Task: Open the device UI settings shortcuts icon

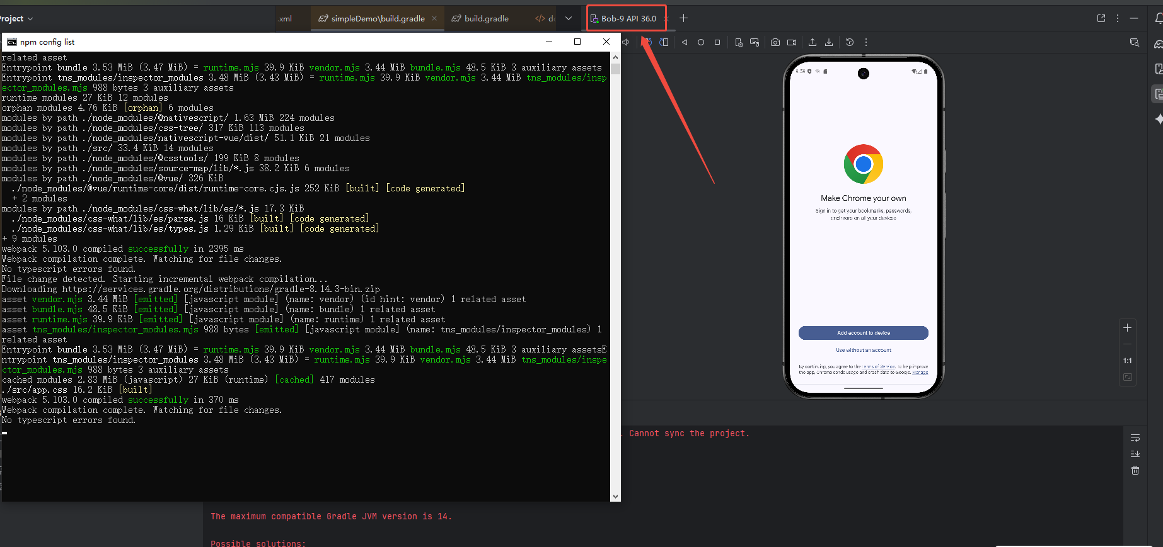Action: click(739, 42)
